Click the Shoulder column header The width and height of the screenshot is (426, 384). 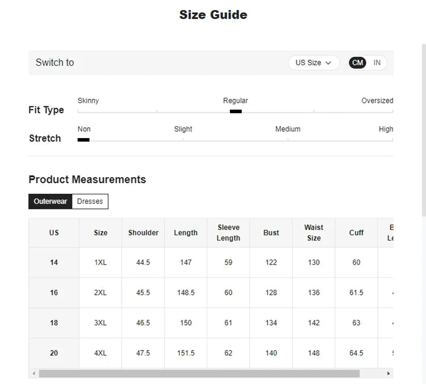click(143, 233)
